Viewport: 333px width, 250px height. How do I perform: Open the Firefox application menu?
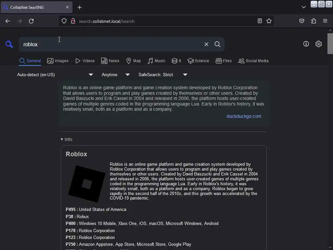(325, 21)
